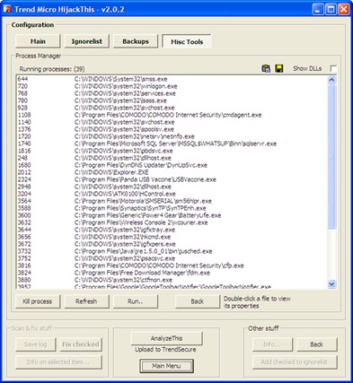
Task: Select dllhost.exe with PID 248
Action: tap(172, 158)
